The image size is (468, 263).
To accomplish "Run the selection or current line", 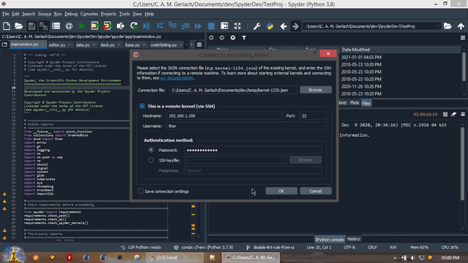I will pyautogui.click(x=121, y=26).
